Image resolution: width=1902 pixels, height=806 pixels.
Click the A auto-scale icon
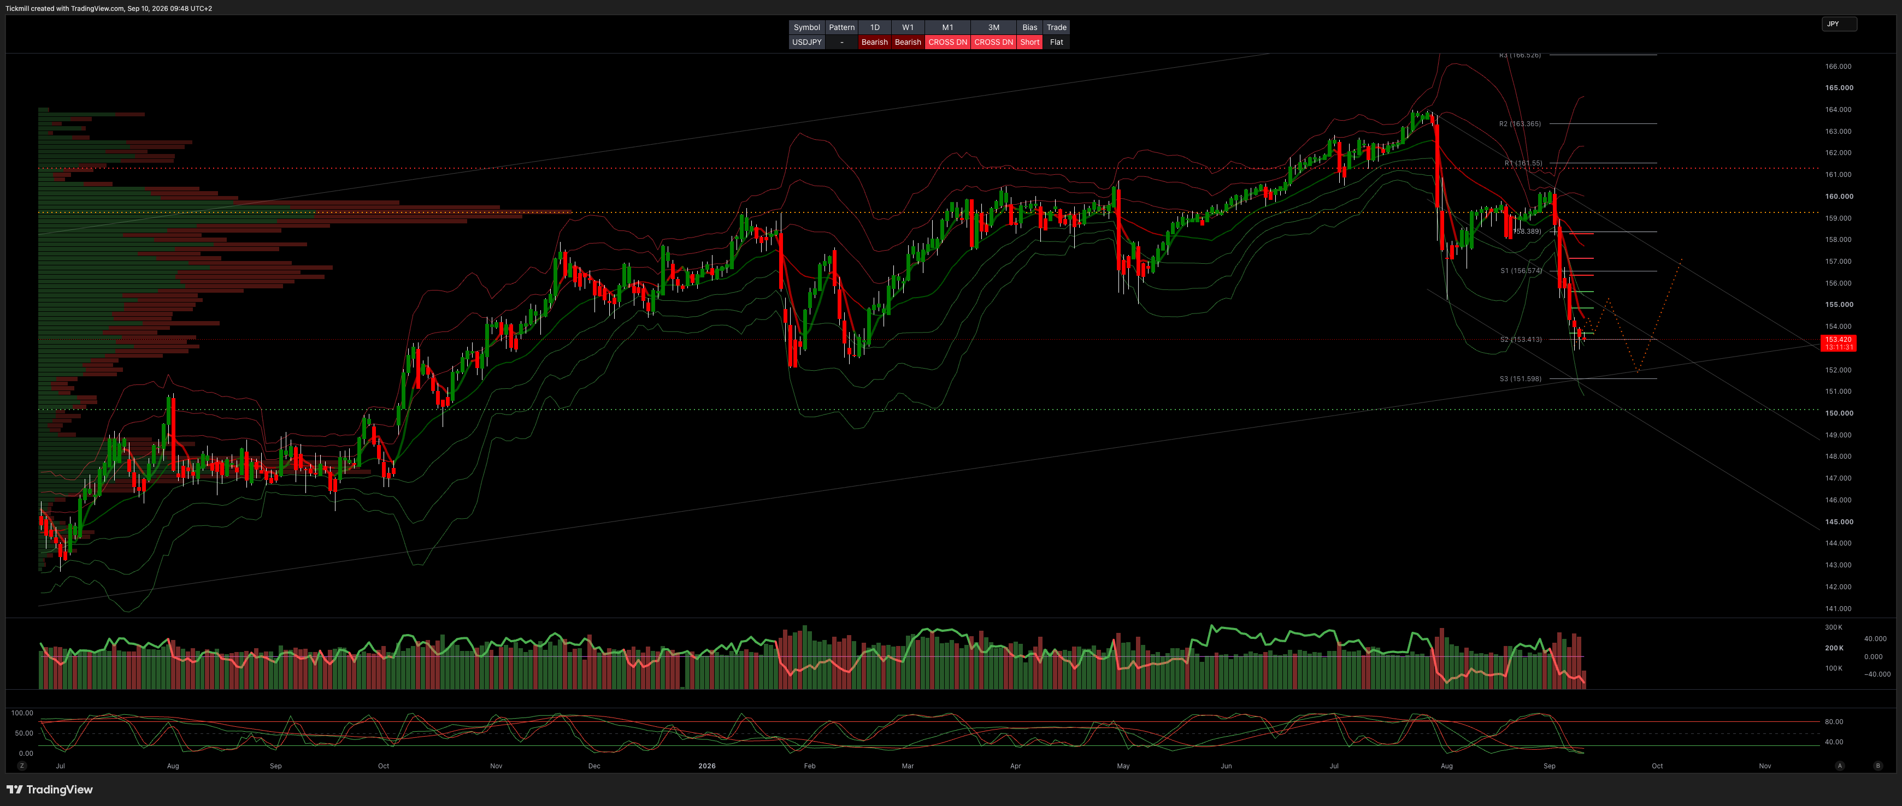(1839, 766)
